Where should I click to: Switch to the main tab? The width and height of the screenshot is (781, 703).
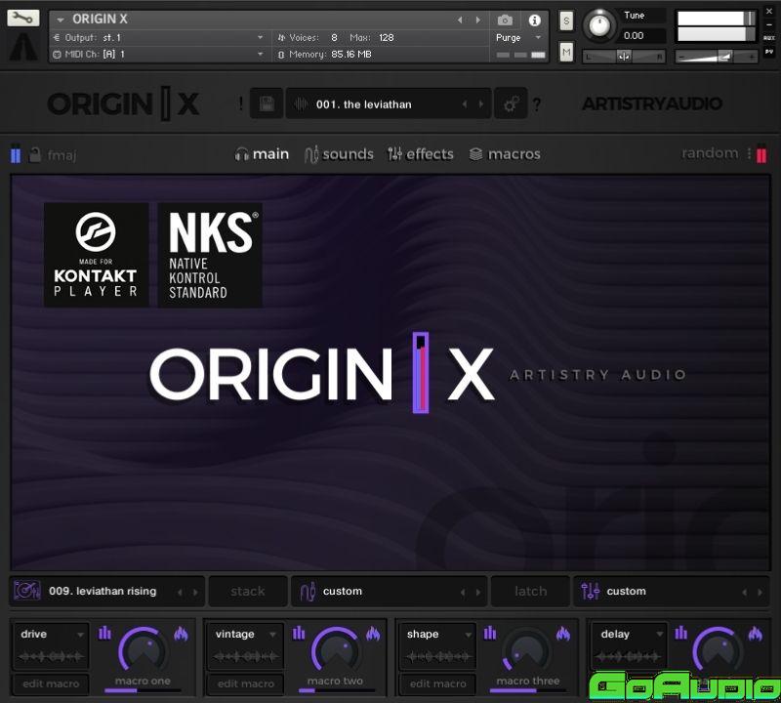(262, 154)
